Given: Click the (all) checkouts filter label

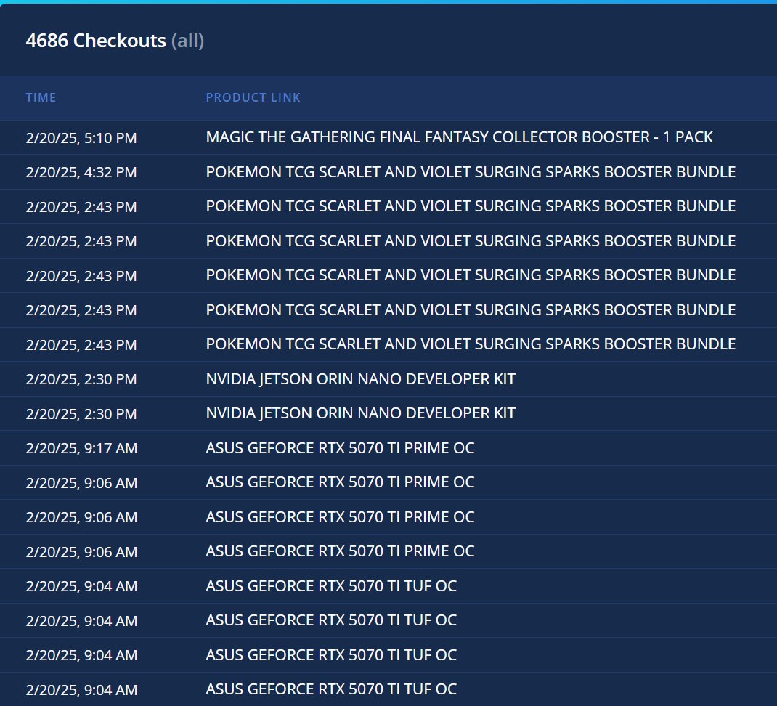Looking at the screenshot, I should (x=187, y=41).
